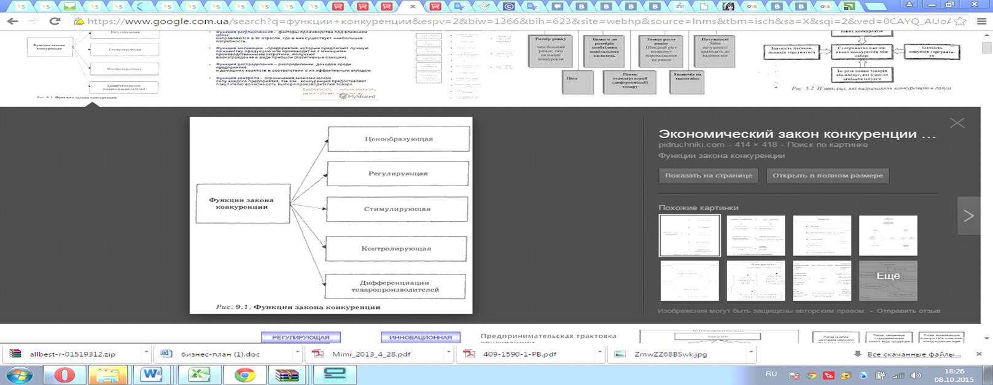Click the page scrollbar down arrow
Viewport: 993px width, 385px height.
click(986, 338)
